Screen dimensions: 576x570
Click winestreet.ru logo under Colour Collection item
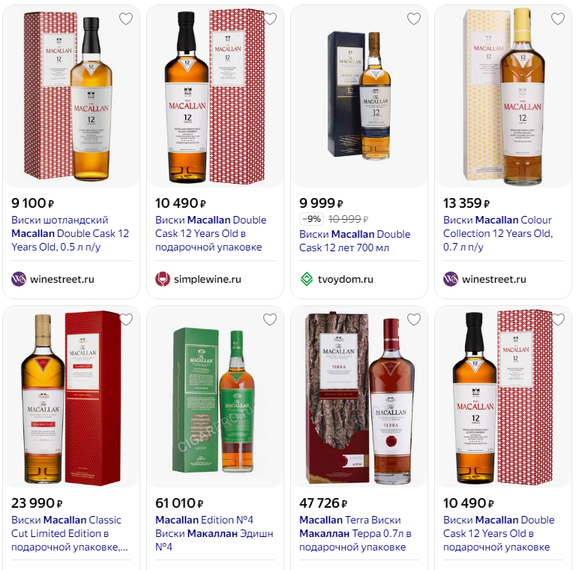[451, 279]
